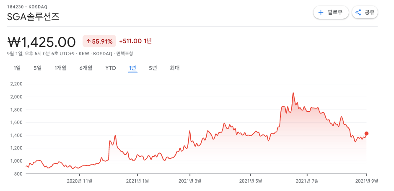This screenshot has width=394, height=191.
Task: Click the 공유 share button
Action: (x=365, y=12)
